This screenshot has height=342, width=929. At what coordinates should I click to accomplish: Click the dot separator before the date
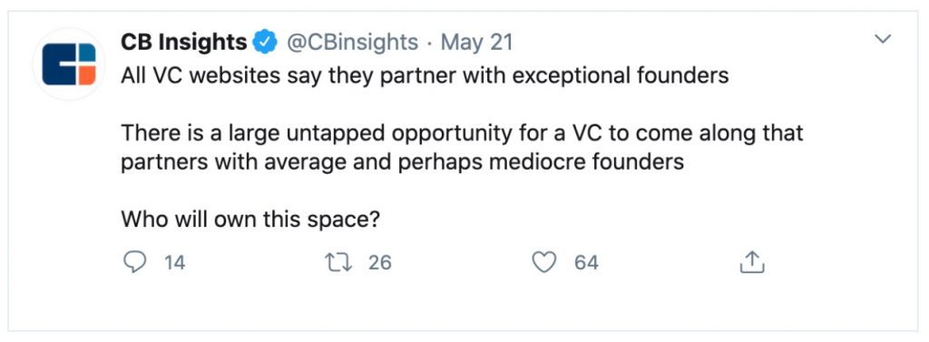(x=430, y=44)
